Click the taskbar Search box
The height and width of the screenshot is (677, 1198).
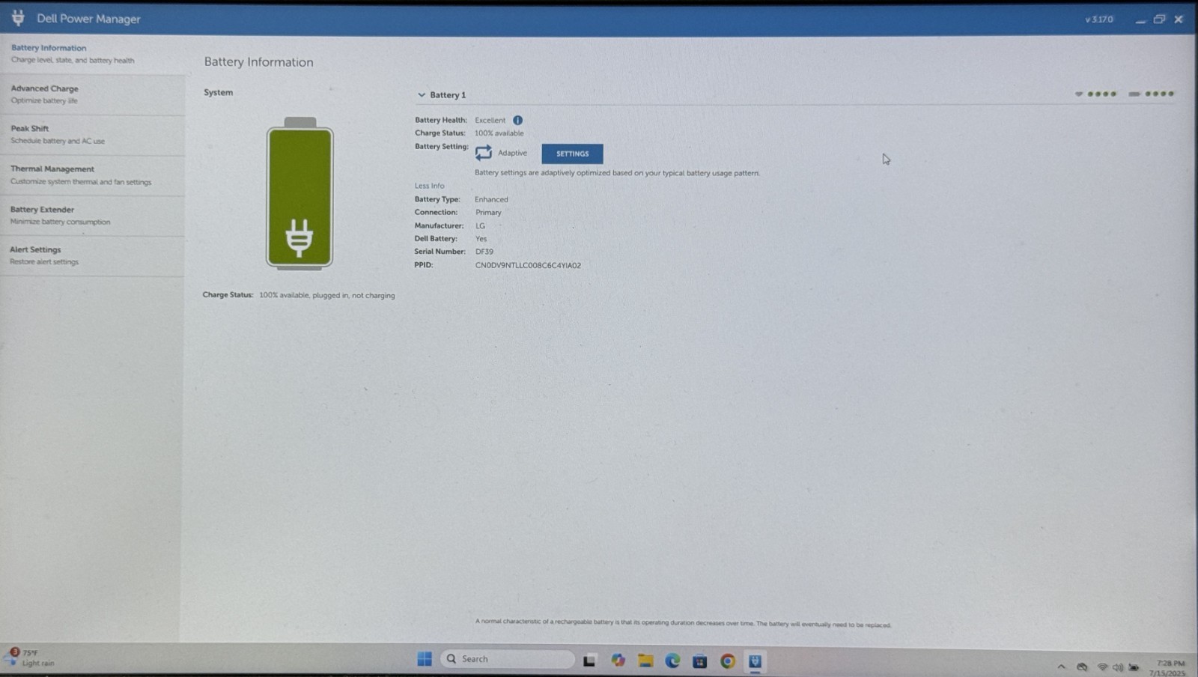click(x=508, y=659)
